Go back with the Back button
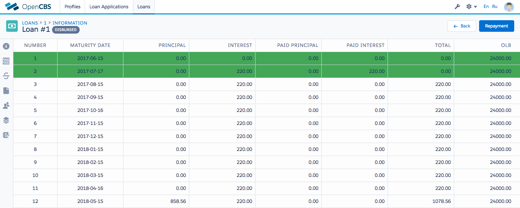 click(462, 26)
